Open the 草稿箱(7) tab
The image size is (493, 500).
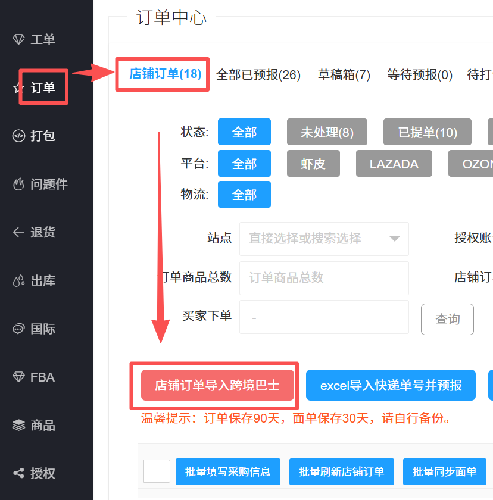344,75
